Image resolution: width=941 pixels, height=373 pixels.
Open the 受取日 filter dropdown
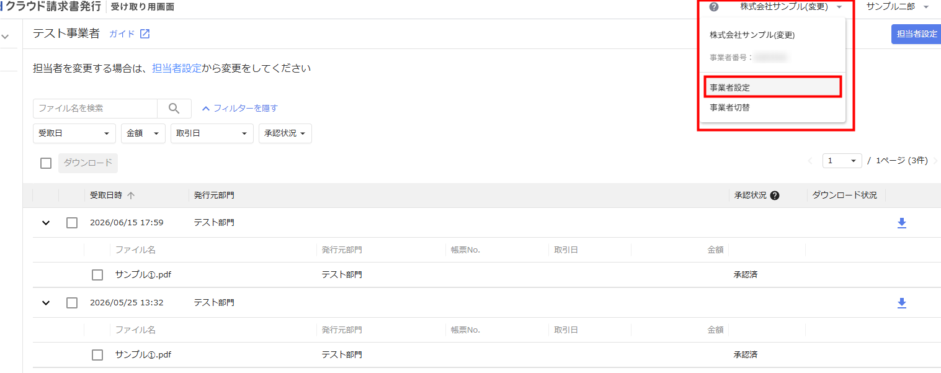(74, 133)
